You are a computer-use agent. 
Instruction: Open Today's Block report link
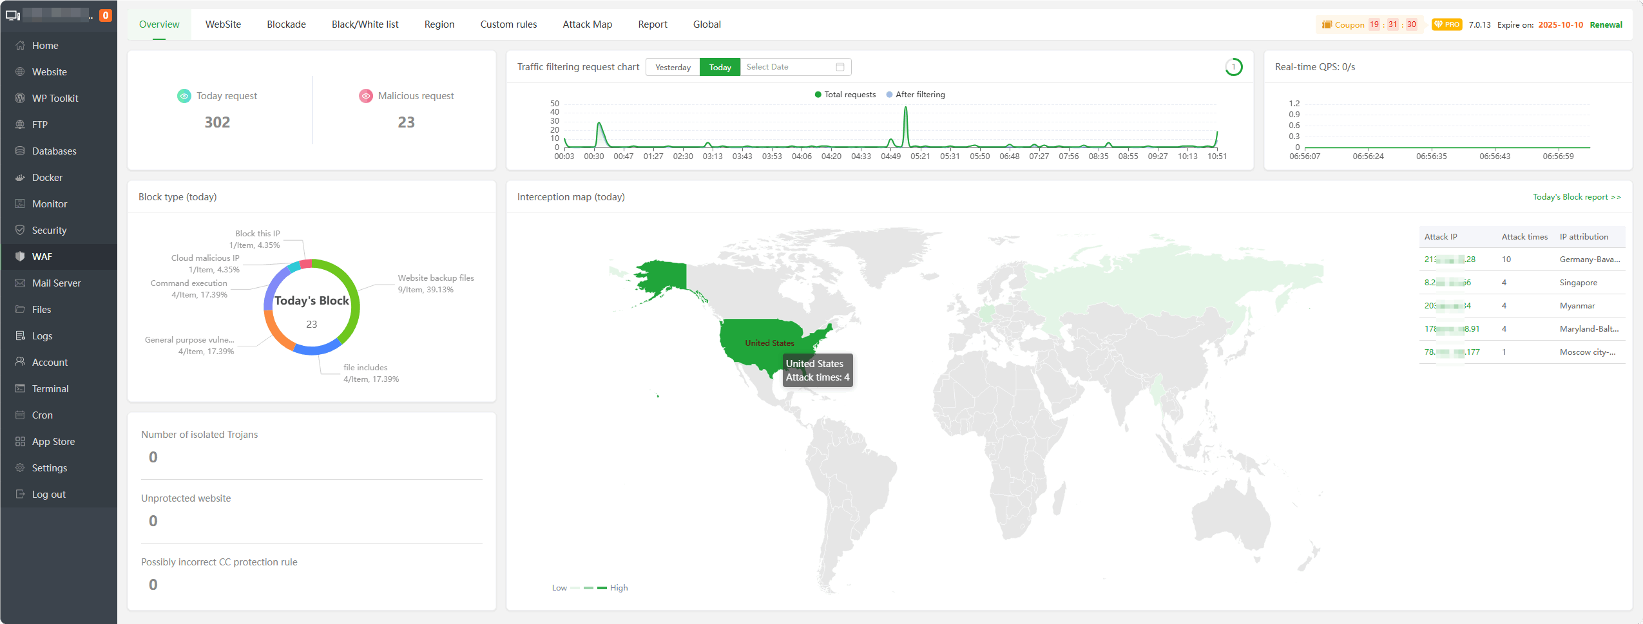(1576, 197)
